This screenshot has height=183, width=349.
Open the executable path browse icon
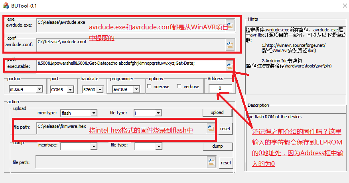coord(230,65)
